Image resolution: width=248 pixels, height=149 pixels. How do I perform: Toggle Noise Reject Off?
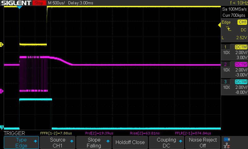(203, 142)
